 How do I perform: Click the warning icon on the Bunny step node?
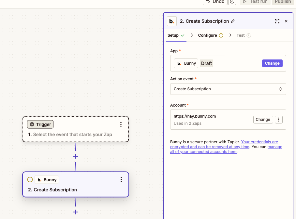30,179
